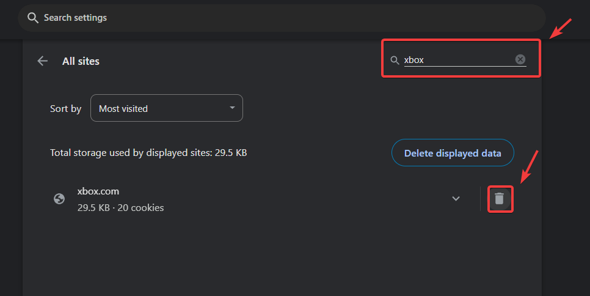The image size is (590, 296).
Task: Open the Sort by dropdown
Action: pos(166,108)
